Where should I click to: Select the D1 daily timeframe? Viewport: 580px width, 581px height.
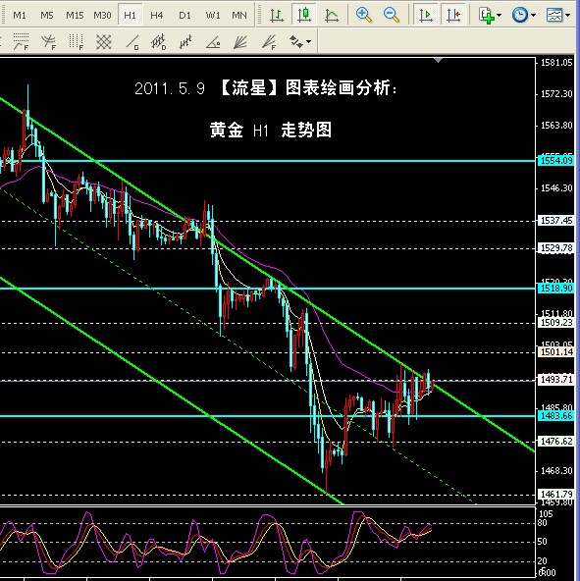click(185, 15)
